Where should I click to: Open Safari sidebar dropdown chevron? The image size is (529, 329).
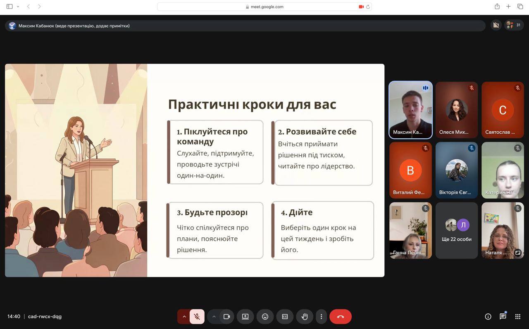[18, 7]
